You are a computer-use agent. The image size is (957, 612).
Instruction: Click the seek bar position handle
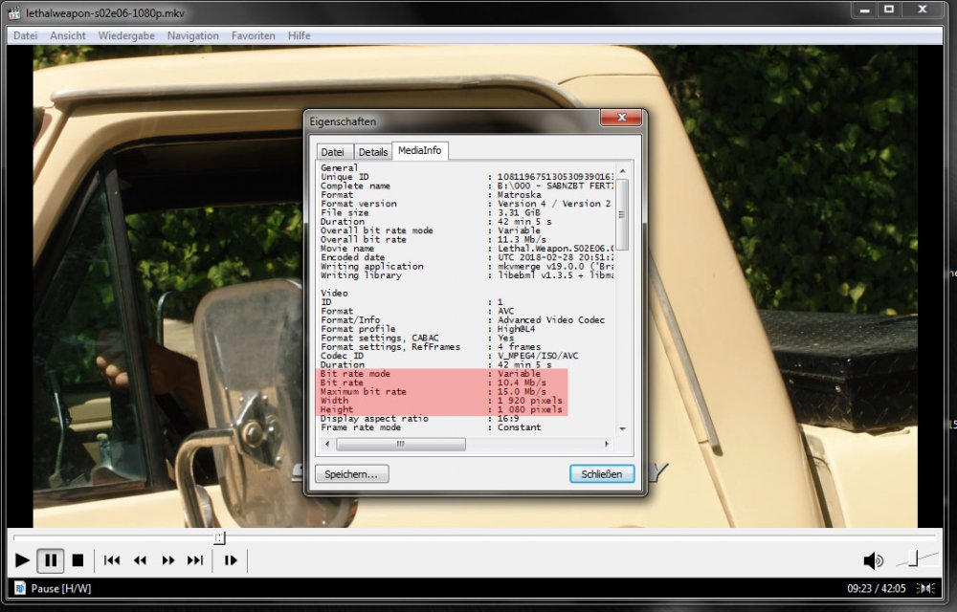click(x=220, y=537)
